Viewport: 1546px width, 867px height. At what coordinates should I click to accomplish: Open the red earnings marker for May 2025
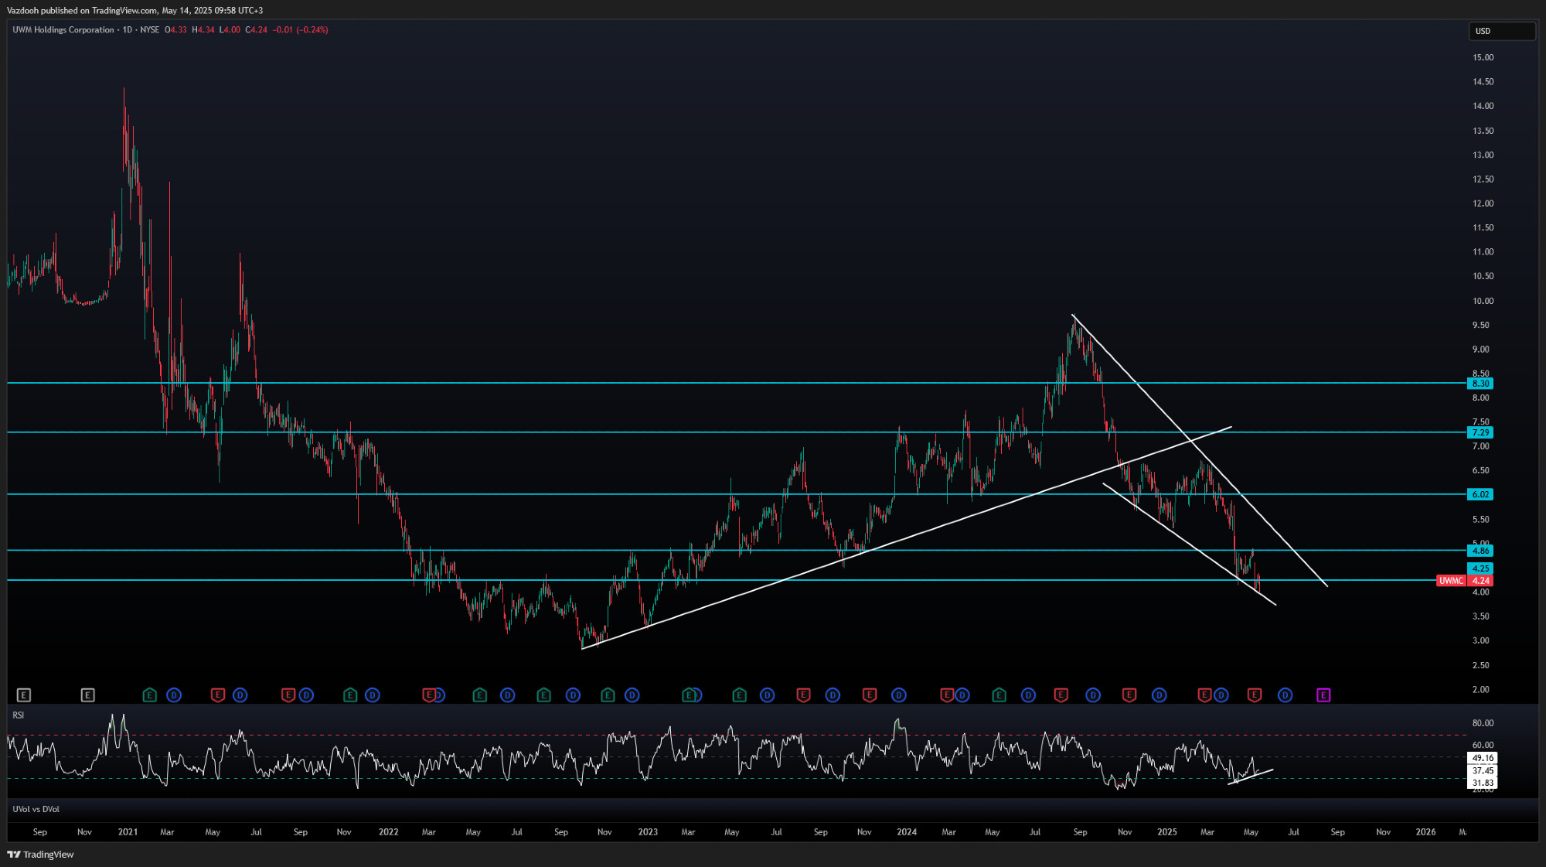tap(1255, 695)
